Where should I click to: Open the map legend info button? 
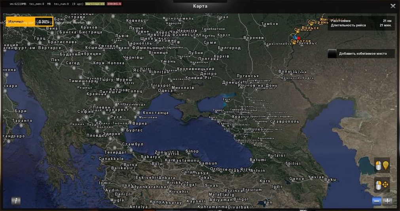coord(16,201)
